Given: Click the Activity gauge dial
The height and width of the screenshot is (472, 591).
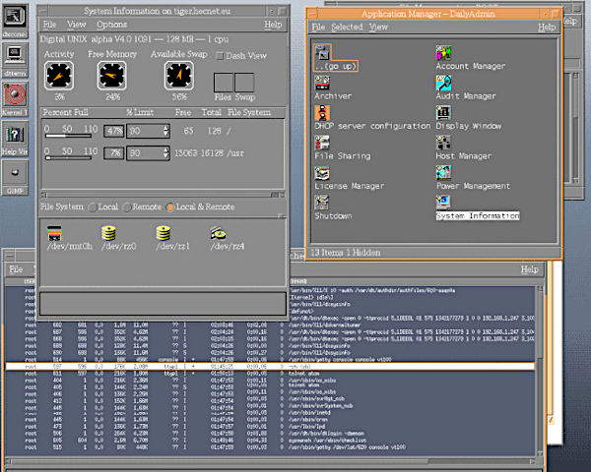Looking at the screenshot, I should [x=59, y=76].
